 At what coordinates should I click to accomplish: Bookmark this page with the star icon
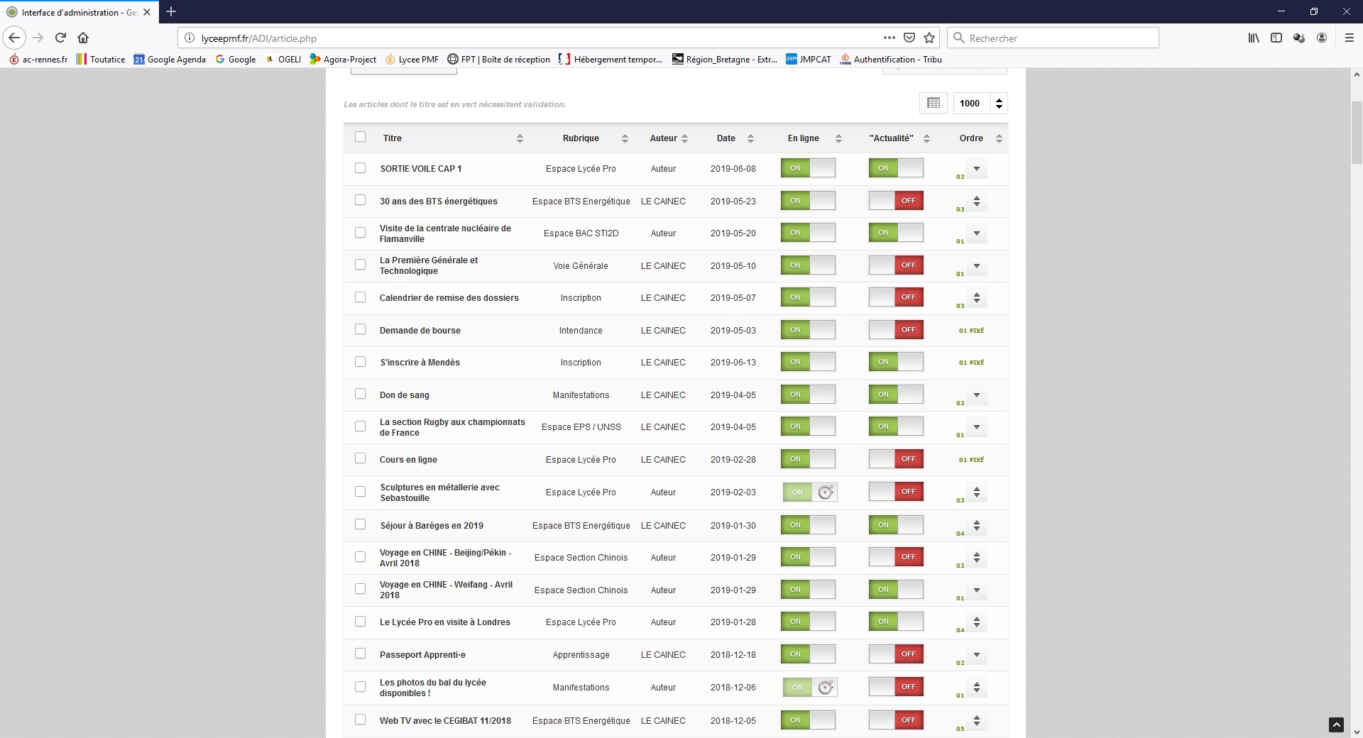(929, 38)
